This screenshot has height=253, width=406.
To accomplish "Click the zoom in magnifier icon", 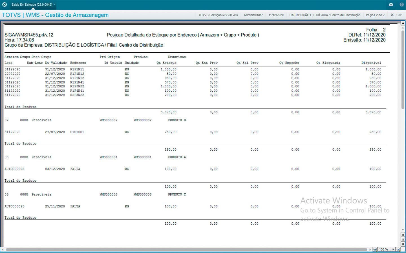I will coord(375,249).
